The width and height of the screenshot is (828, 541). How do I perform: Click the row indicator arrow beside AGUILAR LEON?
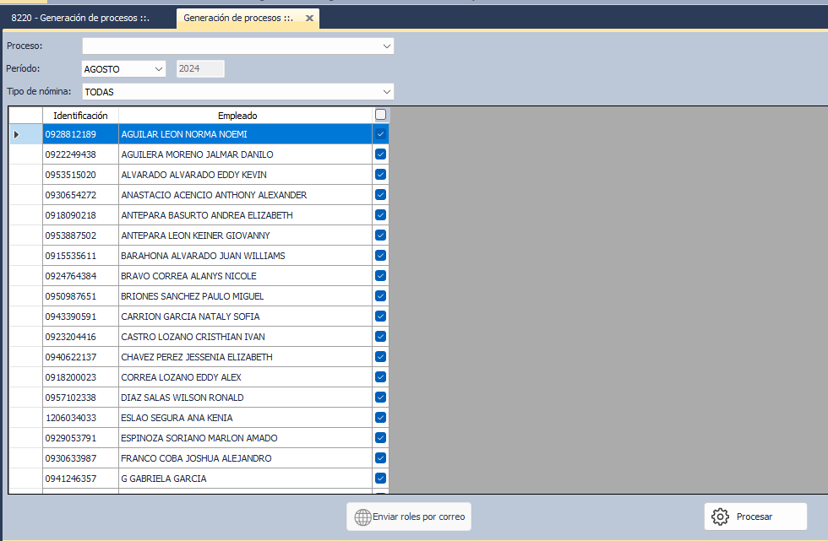(17, 134)
